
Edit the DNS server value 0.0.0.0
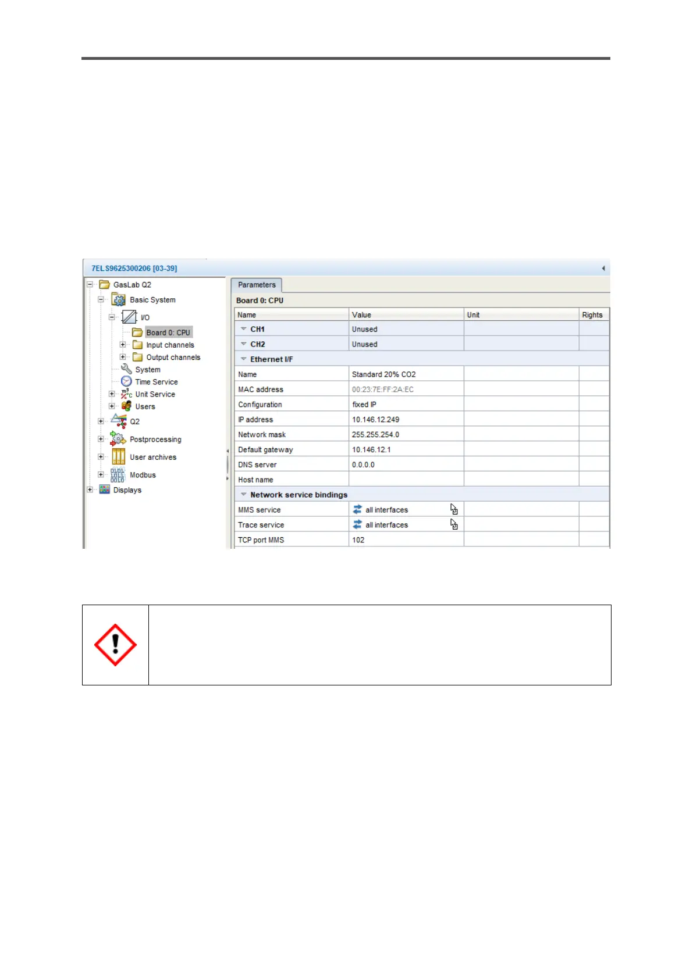point(406,465)
